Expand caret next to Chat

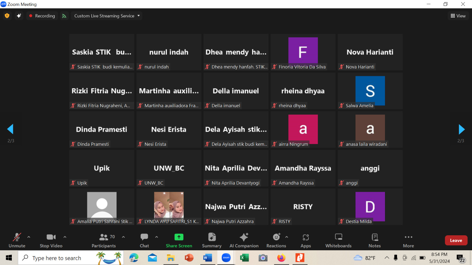click(x=157, y=237)
